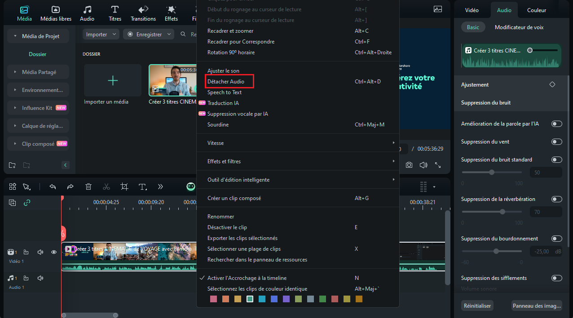Click the search magnifier in media panel
This screenshot has height=318, width=573.
tap(183, 34)
